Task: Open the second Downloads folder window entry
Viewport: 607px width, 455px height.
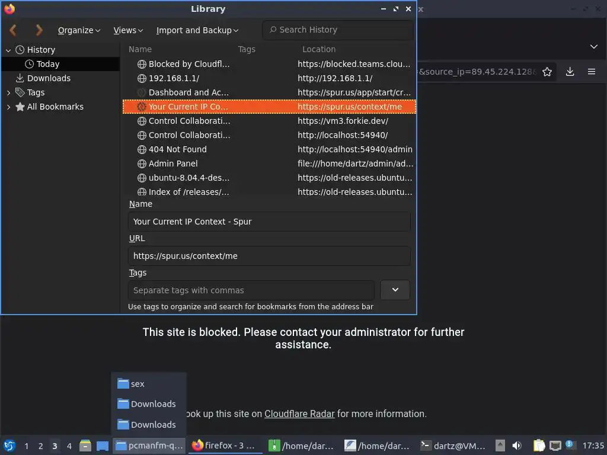Action: pyautogui.click(x=149, y=425)
